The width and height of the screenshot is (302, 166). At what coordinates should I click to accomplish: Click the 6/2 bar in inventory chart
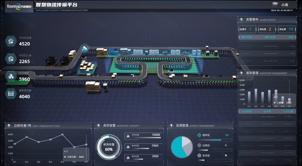pyautogui.click(x=256, y=96)
